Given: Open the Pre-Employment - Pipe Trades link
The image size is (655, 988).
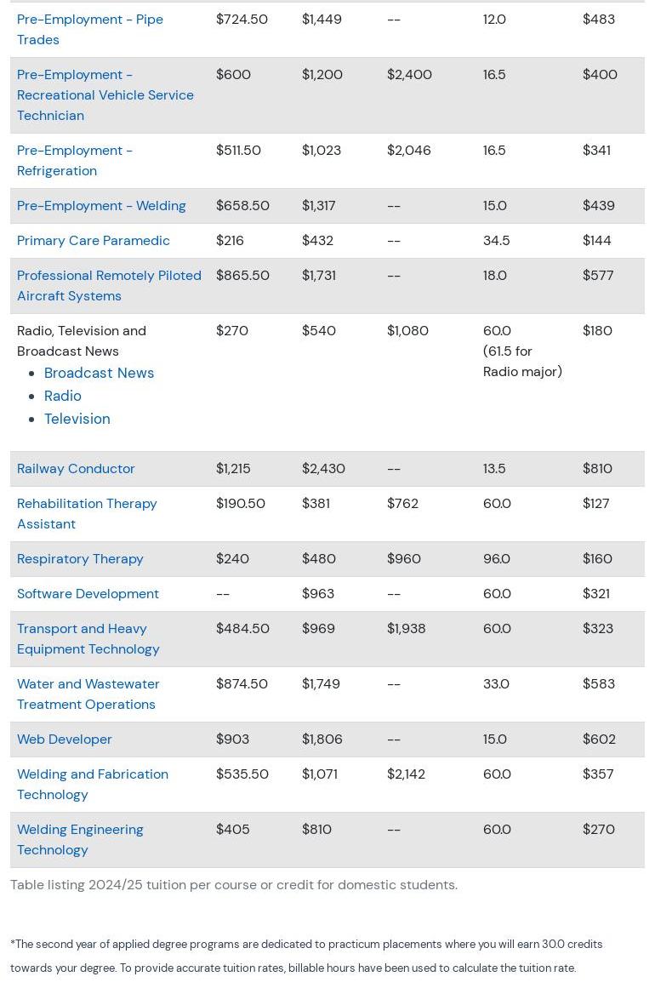Looking at the screenshot, I should pyautogui.click(x=89, y=29).
